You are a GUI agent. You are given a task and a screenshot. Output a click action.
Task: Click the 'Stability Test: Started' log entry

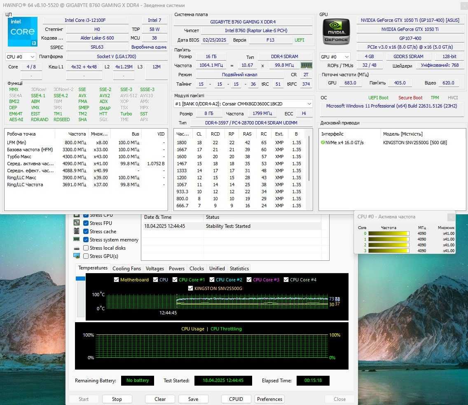(x=228, y=226)
